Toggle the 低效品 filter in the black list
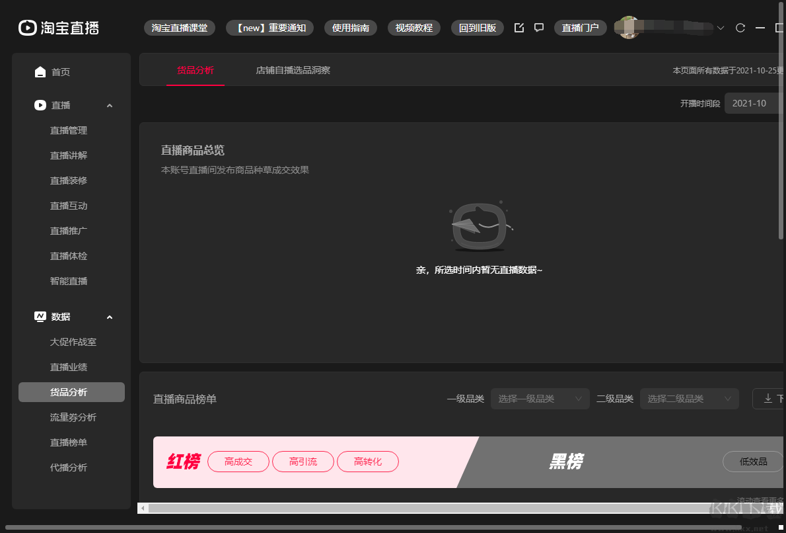This screenshot has width=786, height=533. click(752, 462)
